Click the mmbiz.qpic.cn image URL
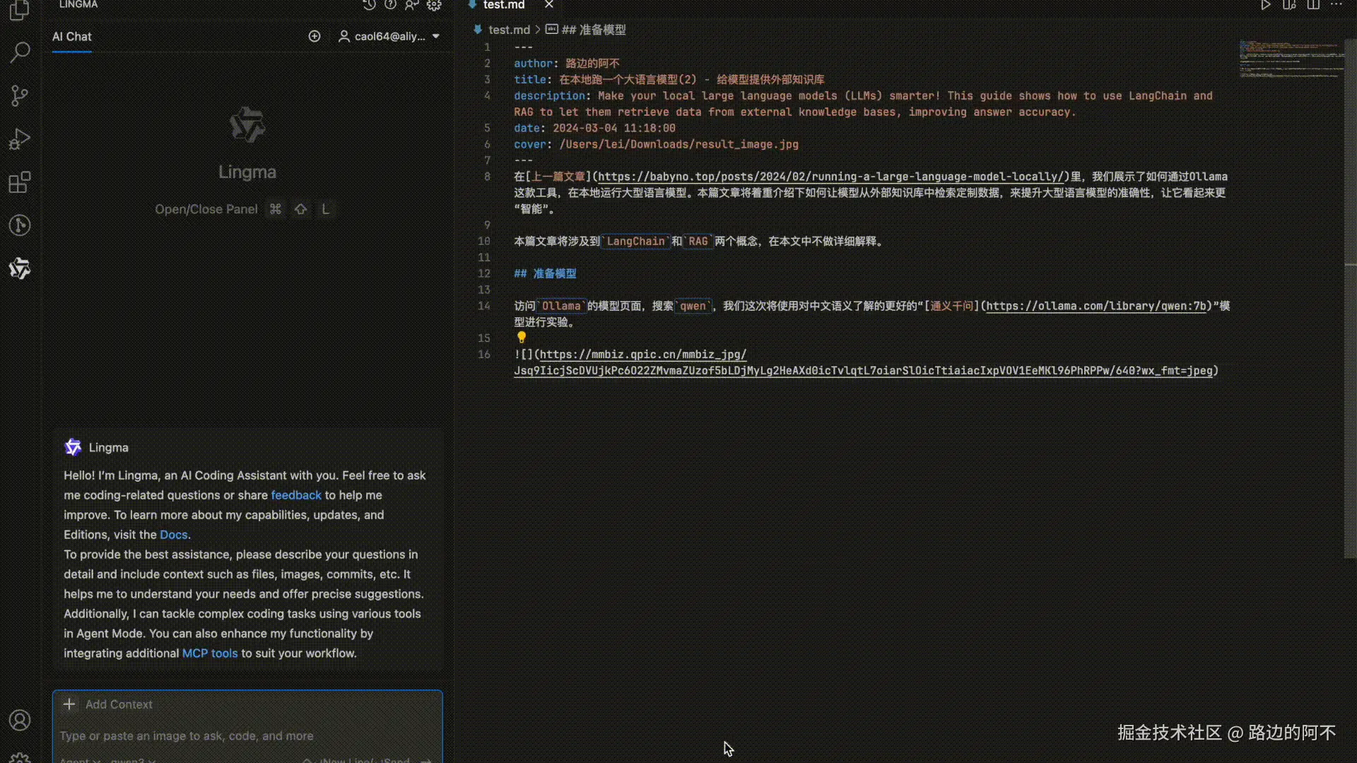The height and width of the screenshot is (763, 1357). click(863, 362)
